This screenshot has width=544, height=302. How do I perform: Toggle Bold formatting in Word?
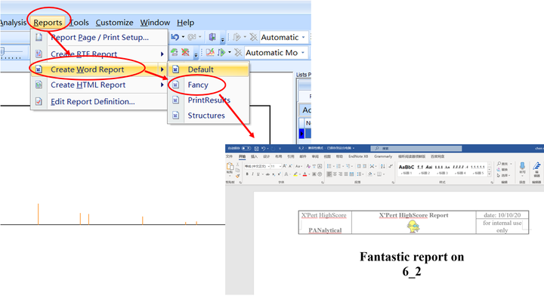point(247,174)
